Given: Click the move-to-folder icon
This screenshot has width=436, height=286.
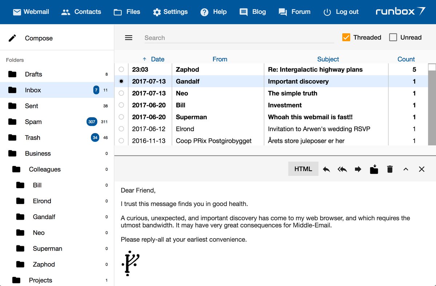Looking at the screenshot, I should tap(374, 169).
